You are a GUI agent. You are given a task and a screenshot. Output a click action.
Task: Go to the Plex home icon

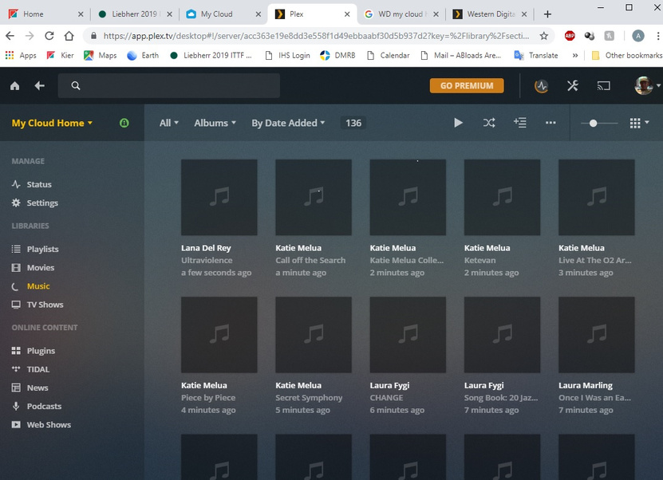coord(15,86)
